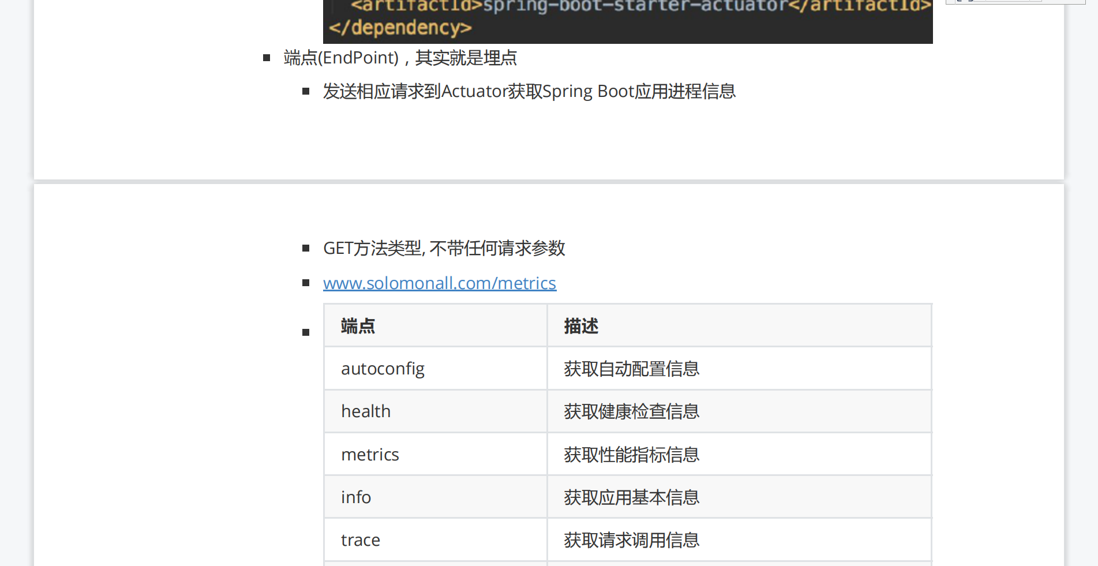The height and width of the screenshot is (566, 1098).
Task: Click the bullet marker beside the endpoint table
Action: pos(306,332)
